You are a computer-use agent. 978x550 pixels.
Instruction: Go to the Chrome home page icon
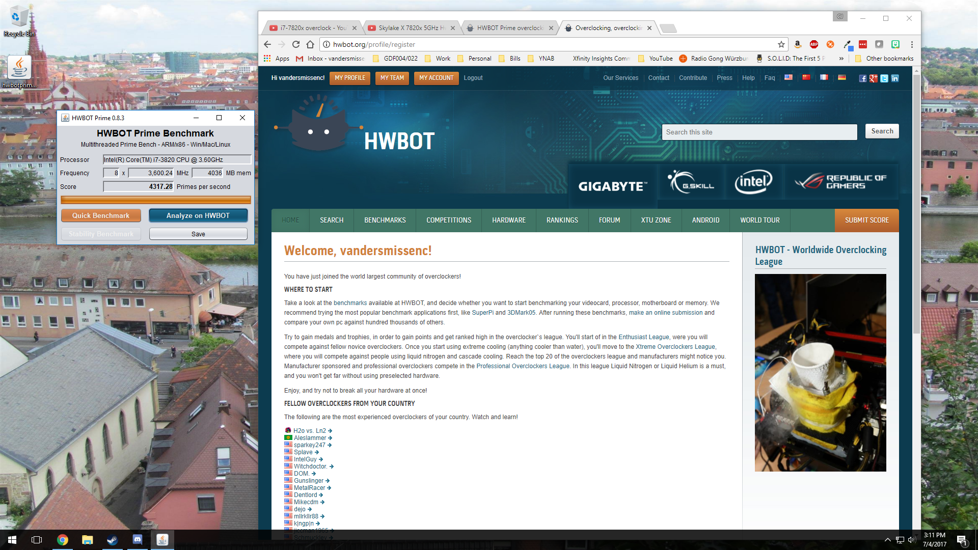click(x=310, y=44)
